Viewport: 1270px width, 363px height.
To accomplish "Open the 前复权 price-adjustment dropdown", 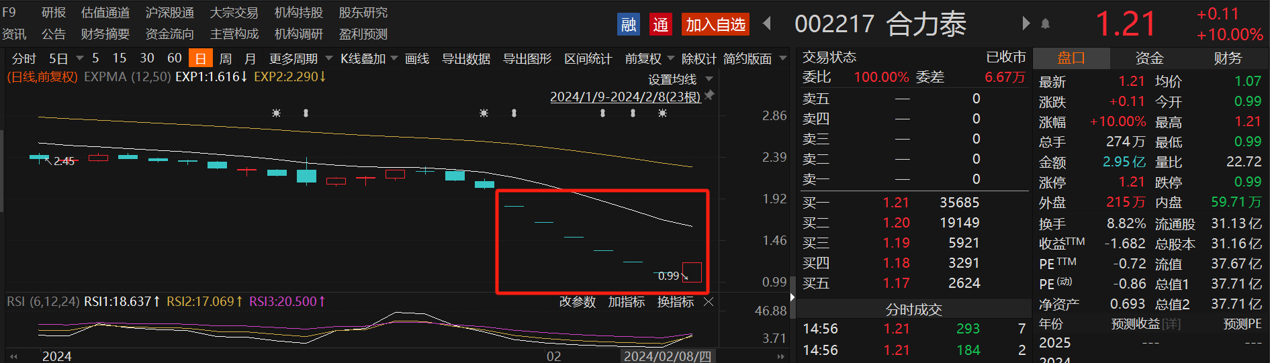I will tap(670, 58).
